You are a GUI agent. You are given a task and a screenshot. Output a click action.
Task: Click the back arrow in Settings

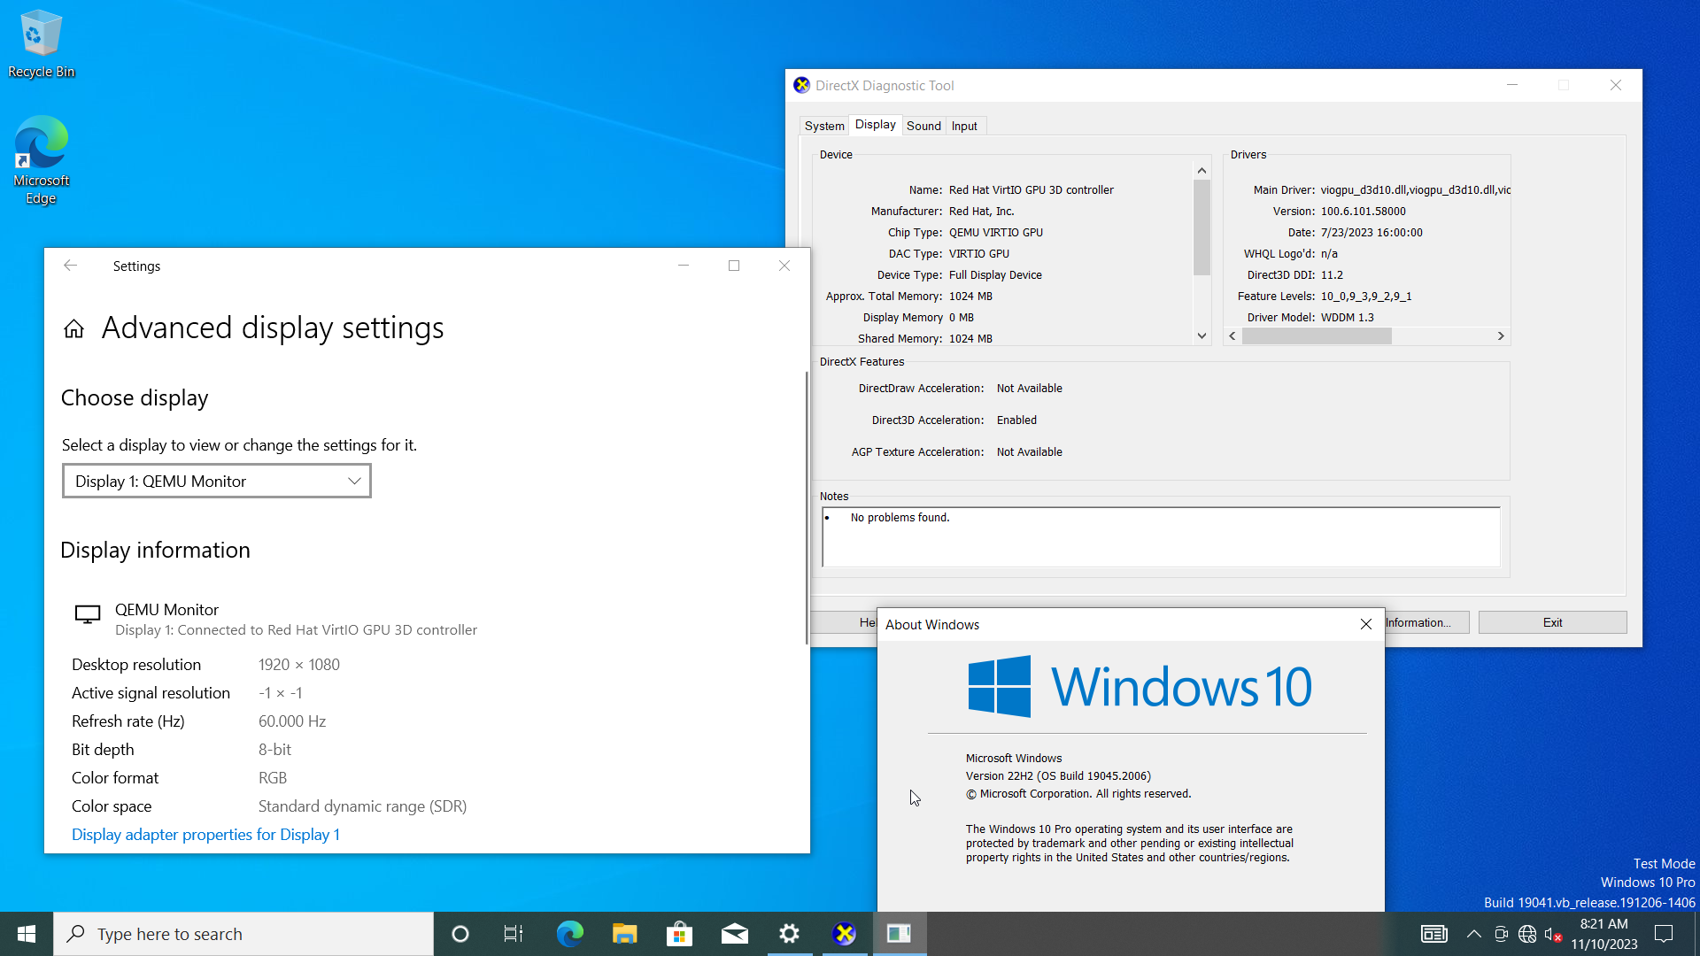click(71, 266)
